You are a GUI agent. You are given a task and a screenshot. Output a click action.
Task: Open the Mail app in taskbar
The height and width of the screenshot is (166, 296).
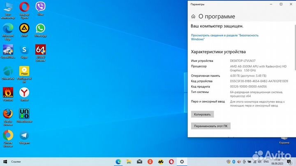coord(139,161)
